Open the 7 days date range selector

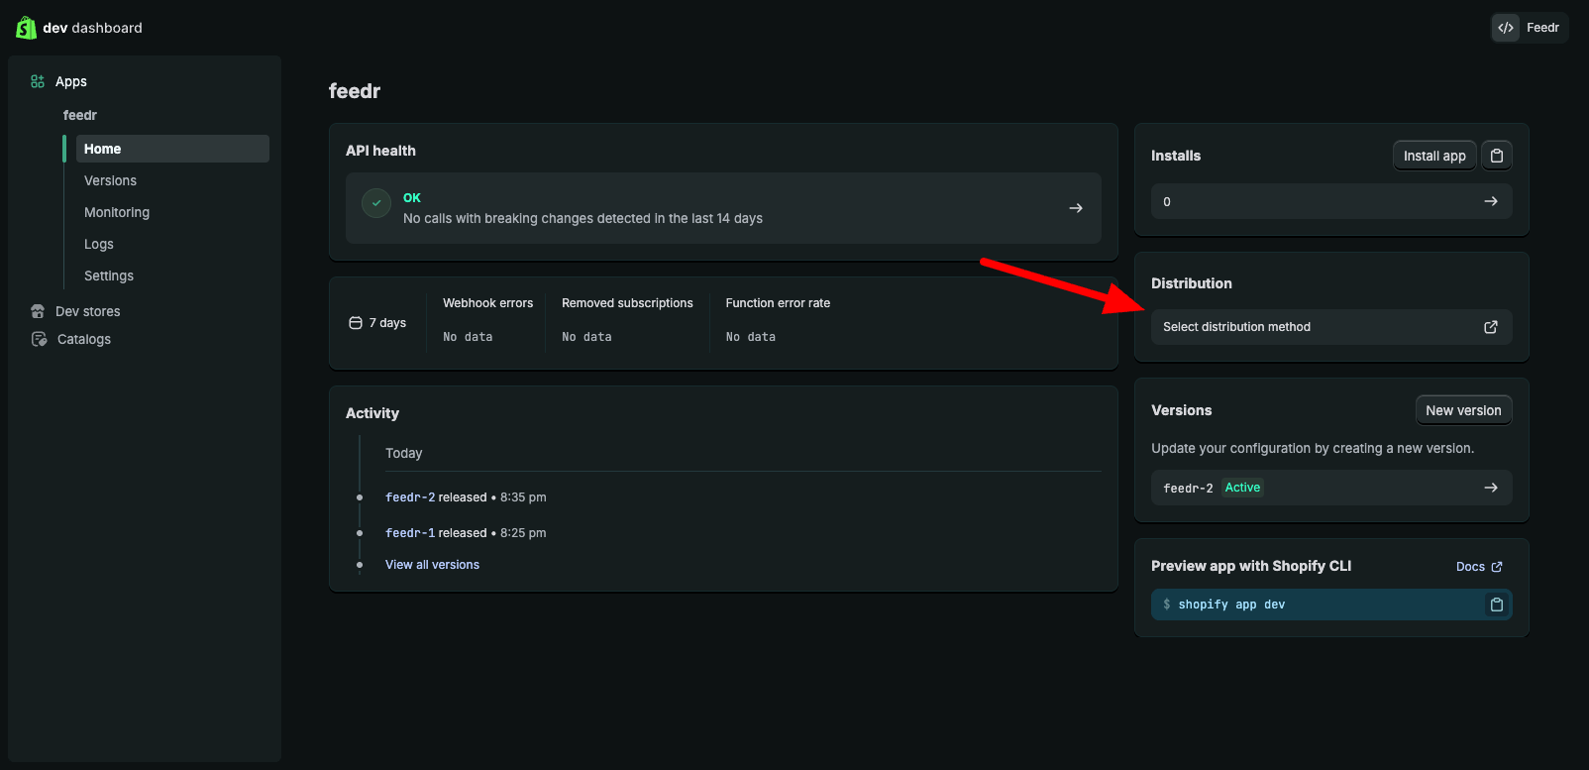pos(377,323)
